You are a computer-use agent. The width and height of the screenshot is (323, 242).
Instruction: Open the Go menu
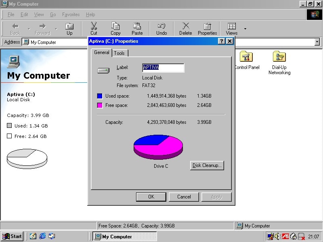pyautogui.click(x=53, y=15)
